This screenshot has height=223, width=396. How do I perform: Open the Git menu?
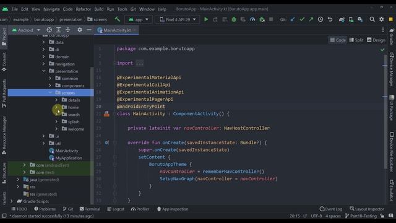[133, 9]
